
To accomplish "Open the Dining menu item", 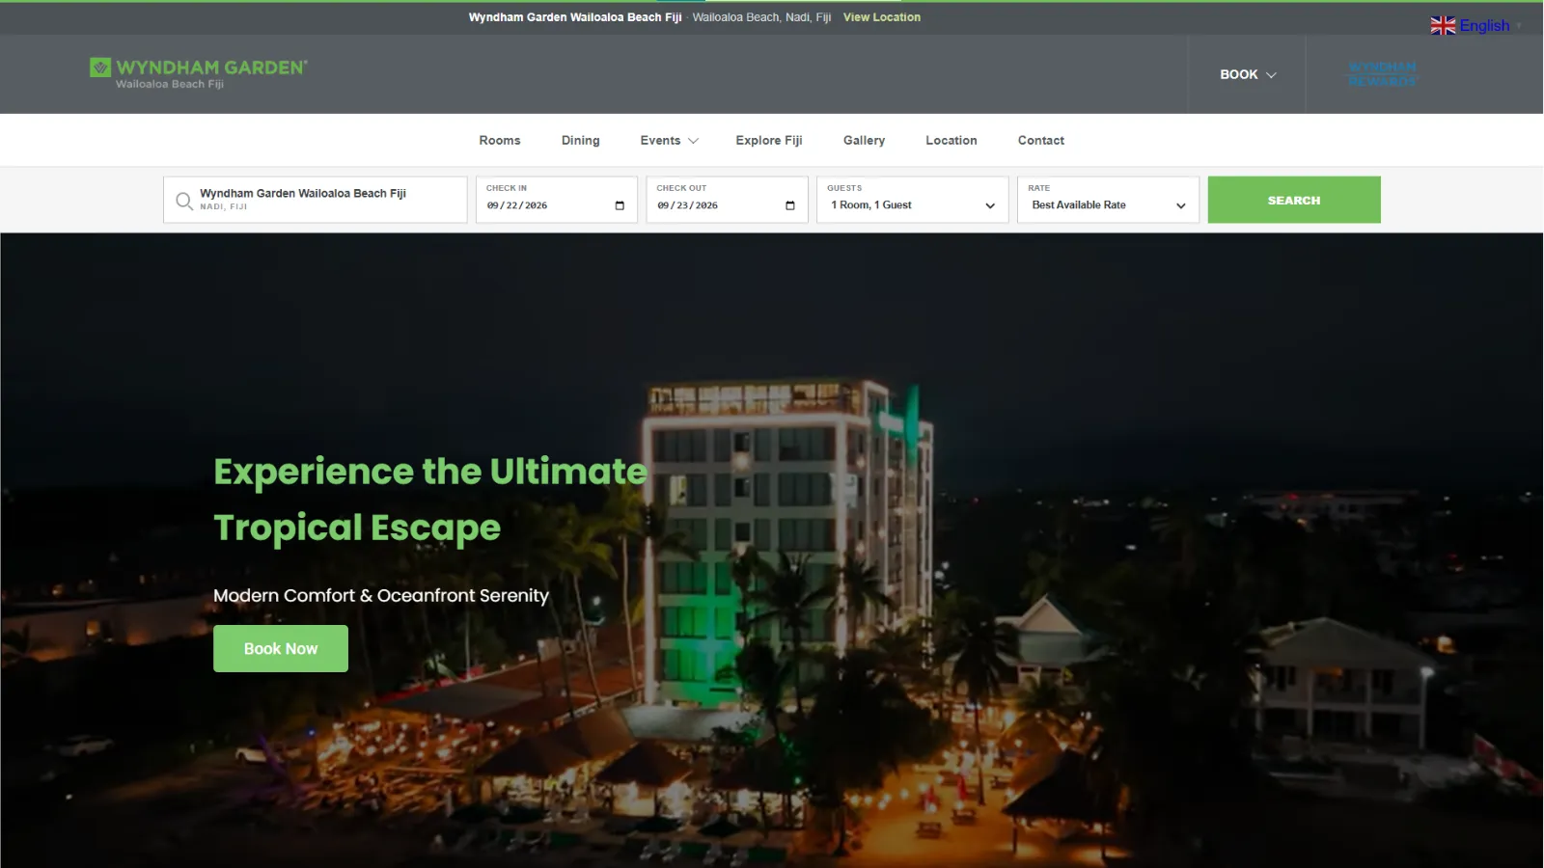I will pos(580,141).
